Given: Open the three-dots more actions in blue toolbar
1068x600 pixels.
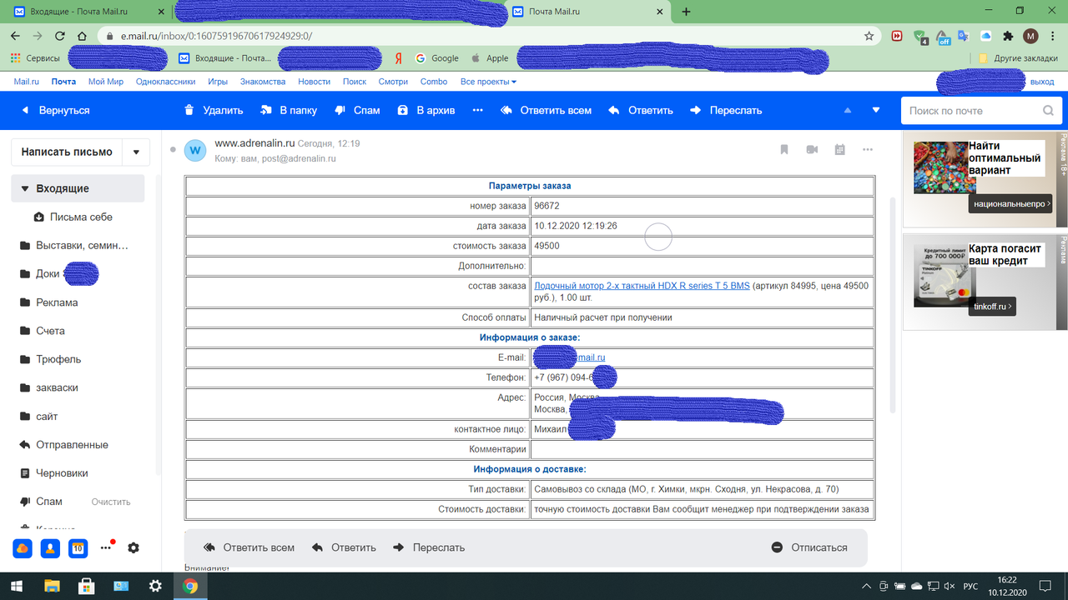Looking at the screenshot, I should tap(478, 110).
